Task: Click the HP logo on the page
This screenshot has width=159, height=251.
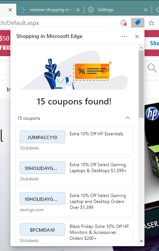Action: (152, 113)
